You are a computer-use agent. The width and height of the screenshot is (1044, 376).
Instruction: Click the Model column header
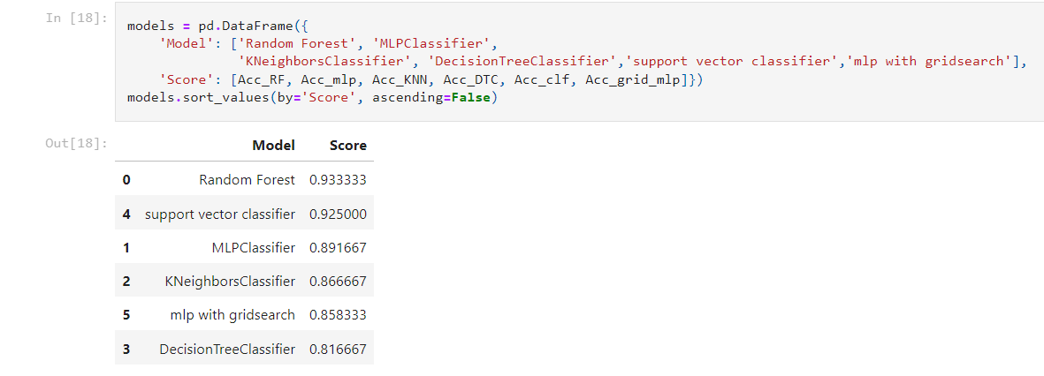click(273, 146)
